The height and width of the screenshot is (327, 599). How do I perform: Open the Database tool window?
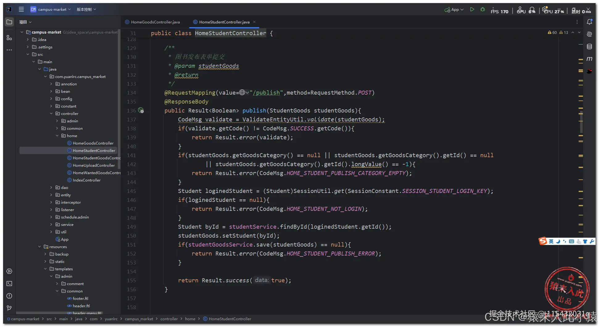tap(589, 47)
